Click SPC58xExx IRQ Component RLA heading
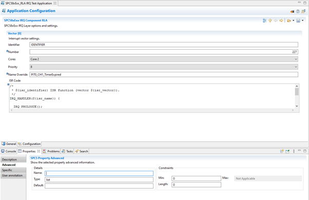This screenshot has height=200, width=309. [26, 21]
